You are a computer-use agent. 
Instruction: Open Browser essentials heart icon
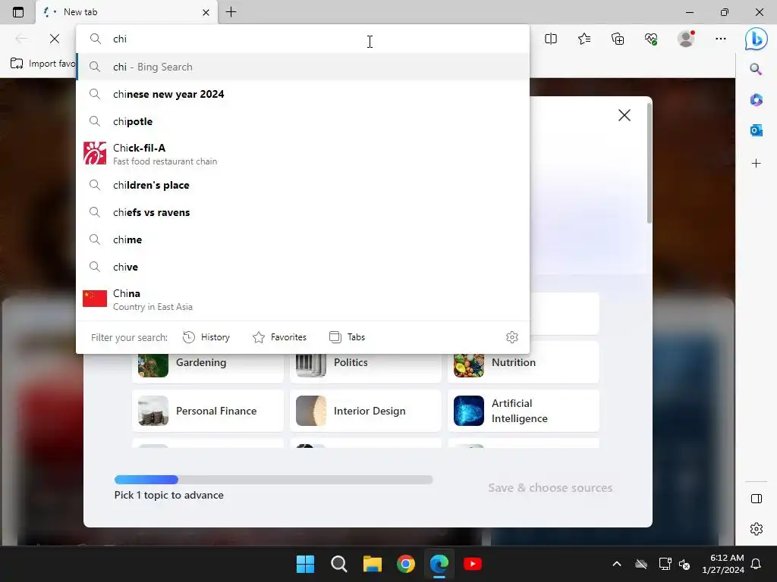pos(651,39)
